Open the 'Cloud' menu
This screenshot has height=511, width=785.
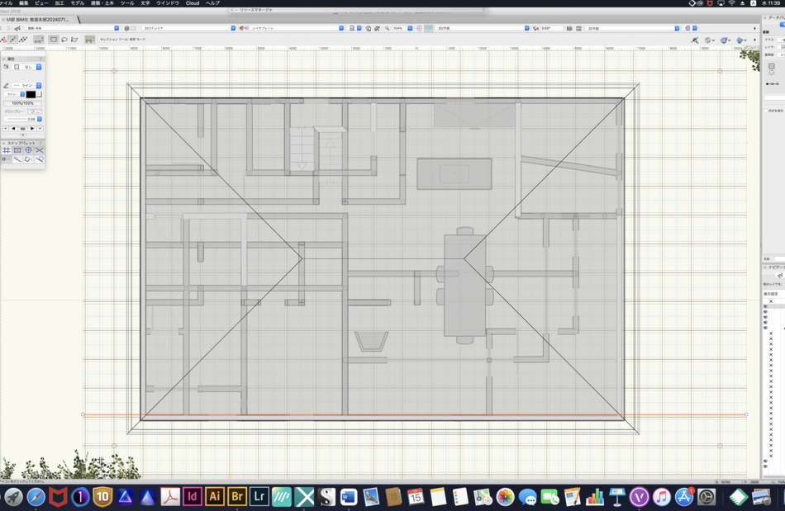point(192,3)
